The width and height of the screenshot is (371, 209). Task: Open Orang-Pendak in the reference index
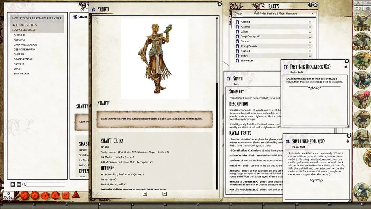click(23, 59)
